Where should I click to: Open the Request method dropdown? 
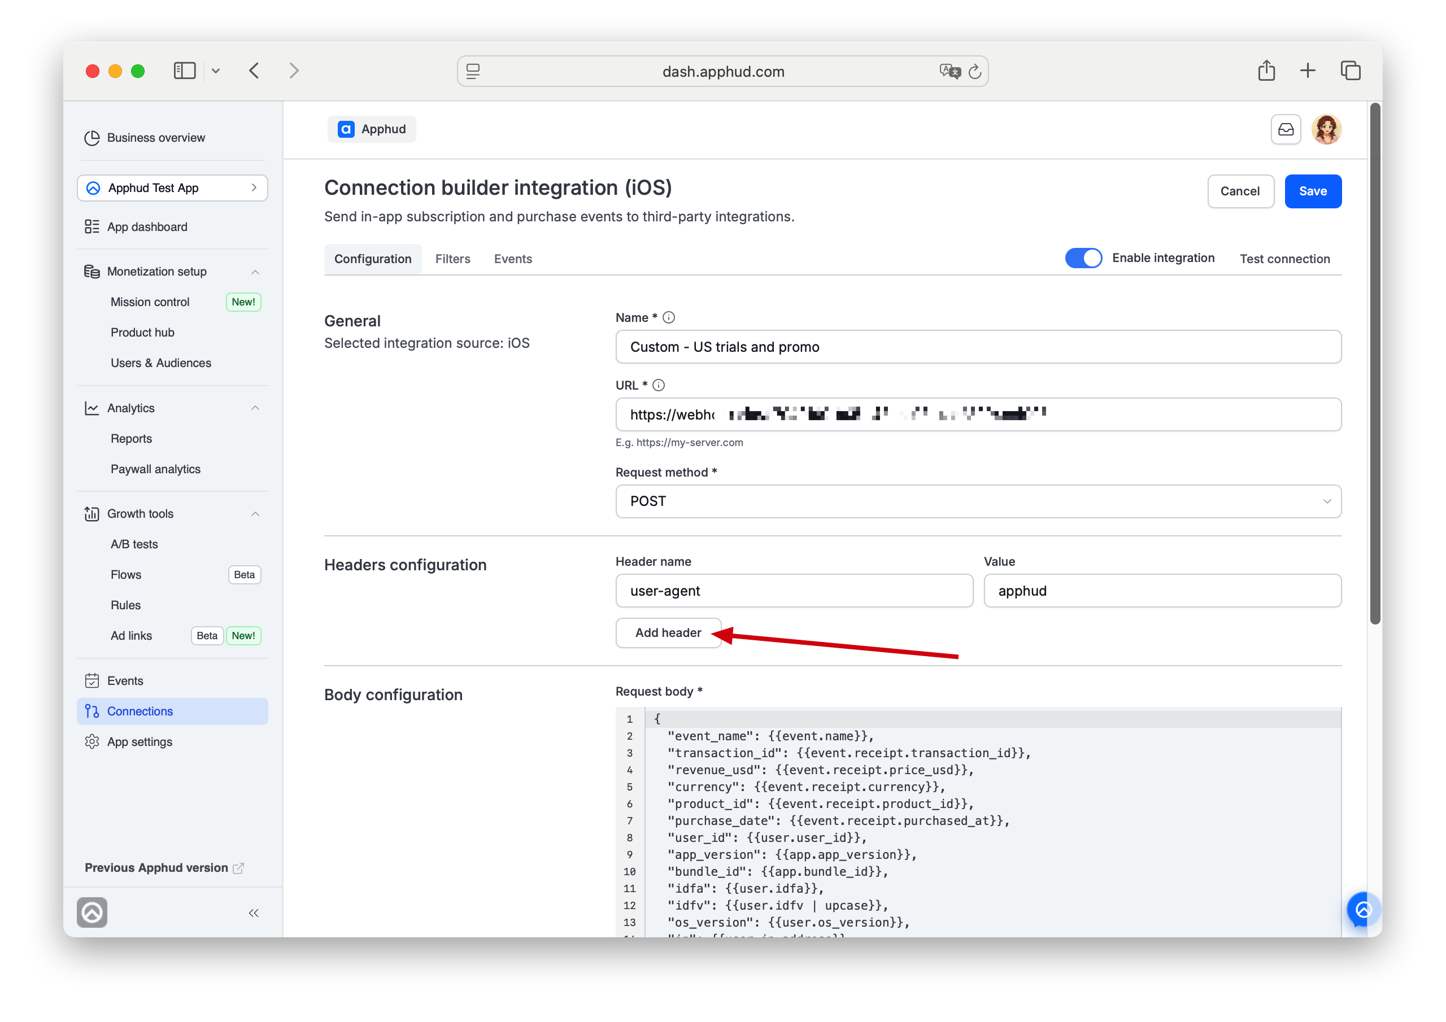pyautogui.click(x=978, y=501)
